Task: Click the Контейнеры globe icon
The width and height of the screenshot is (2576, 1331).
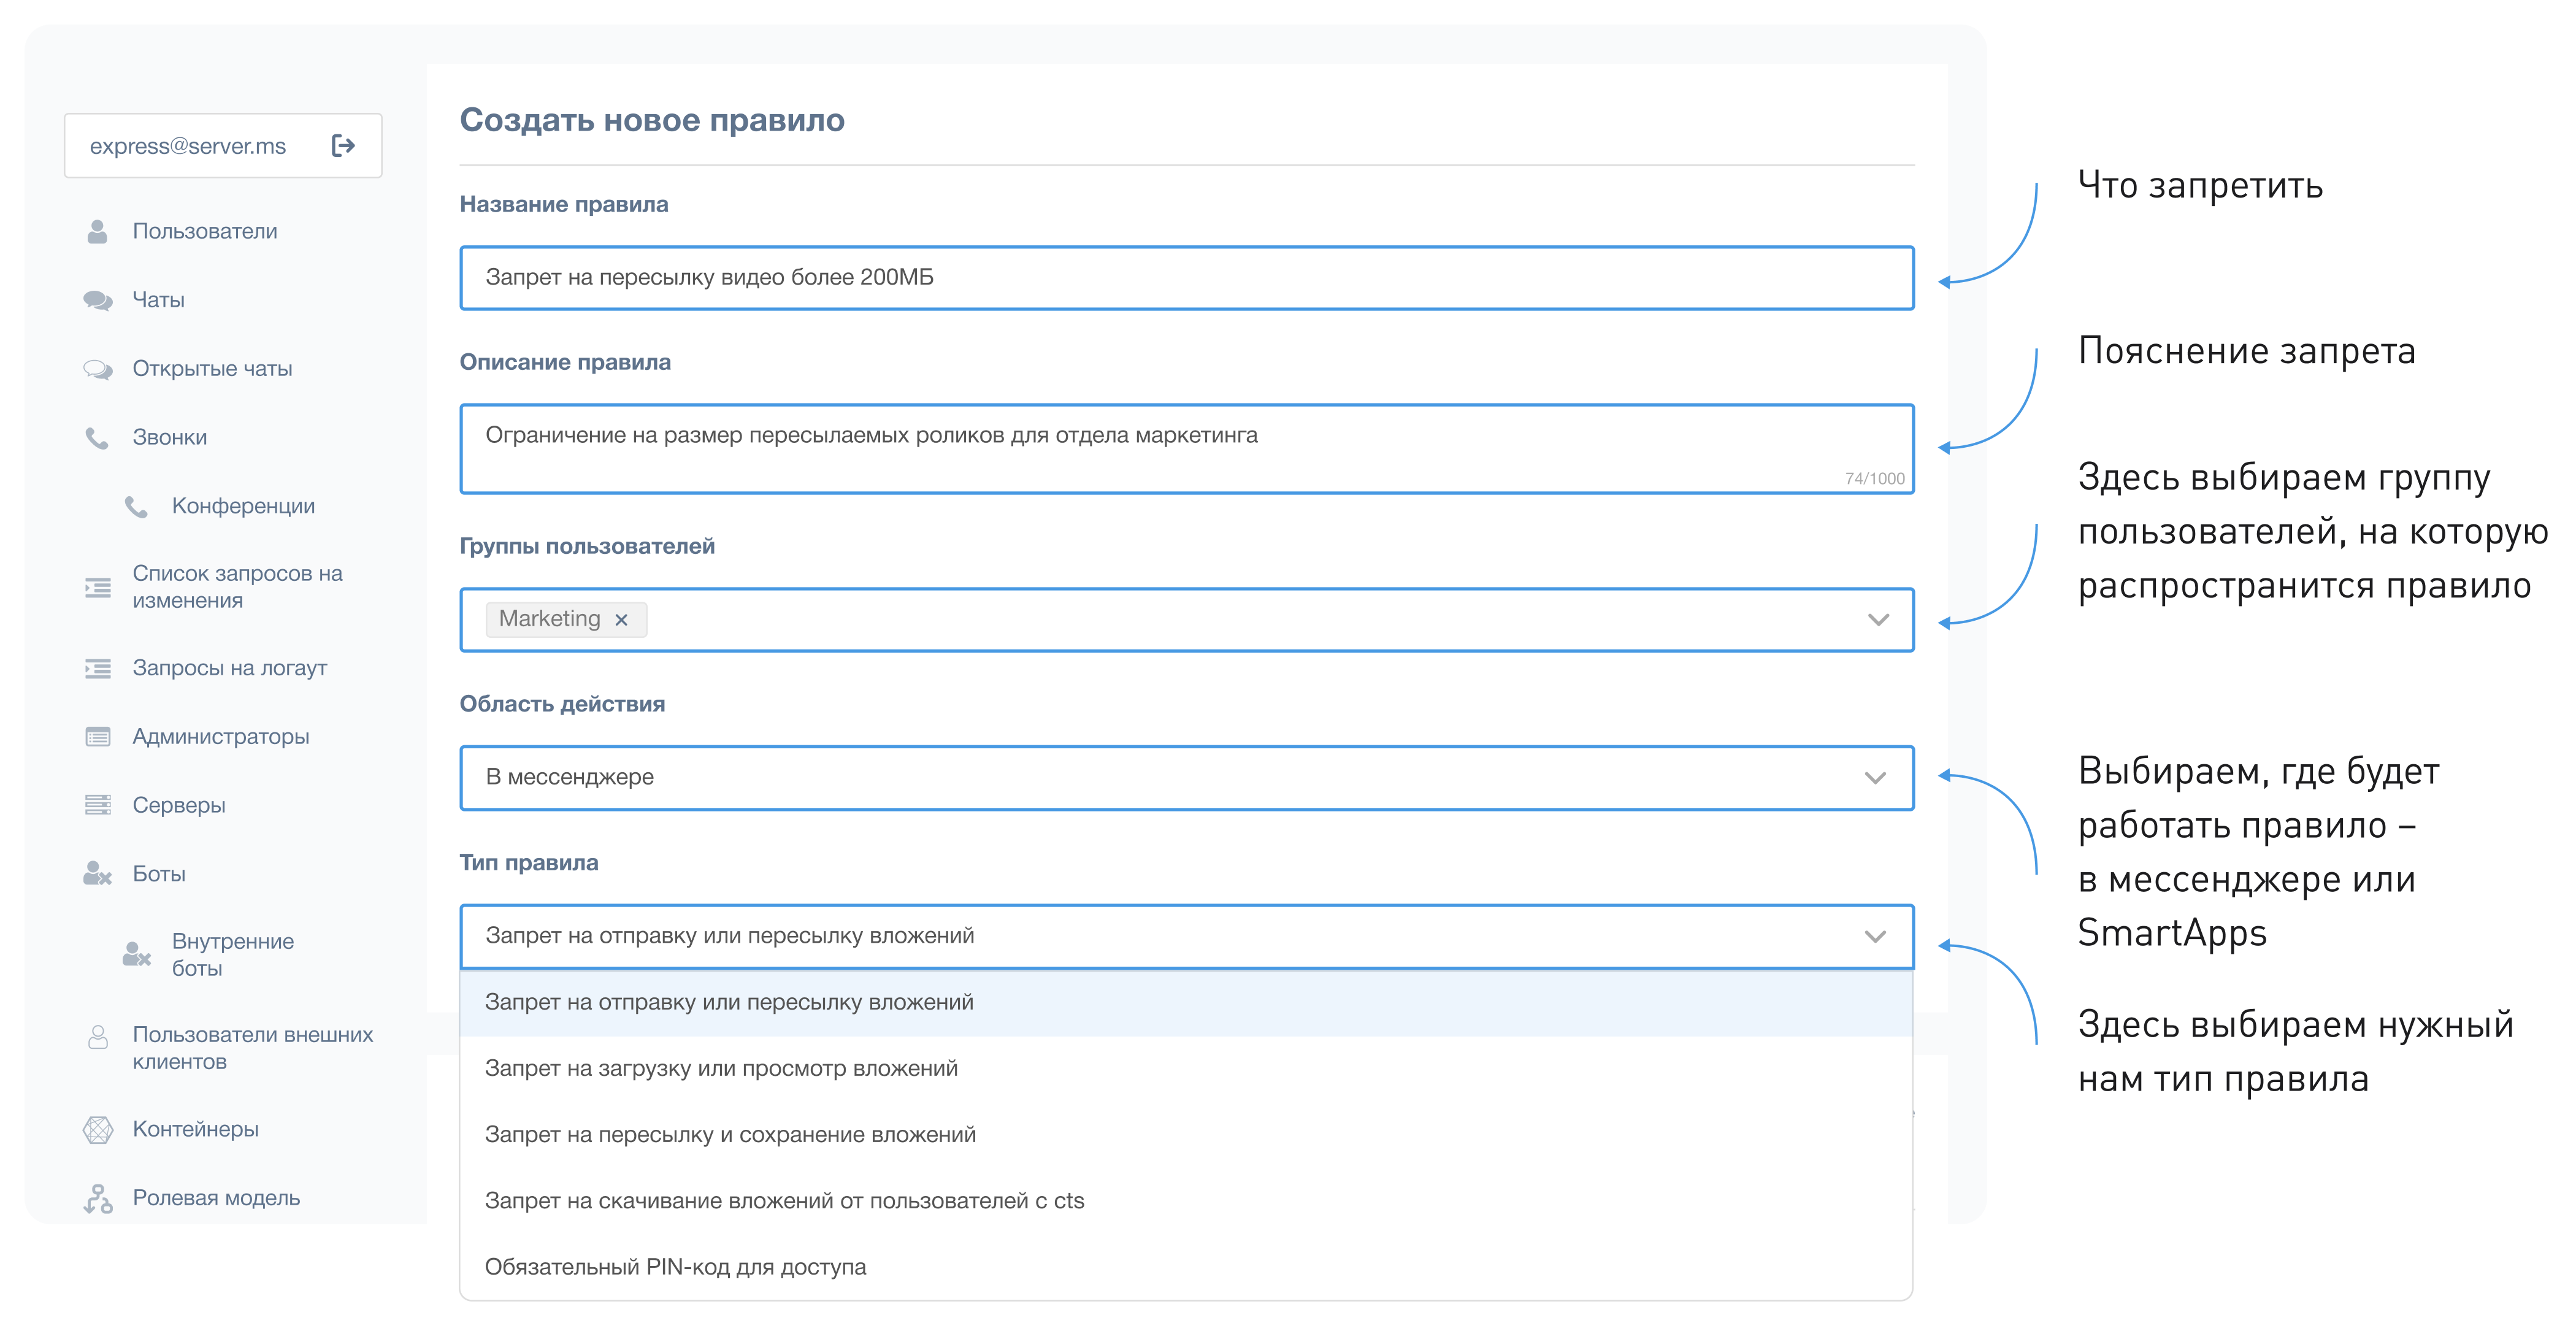Action: point(97,1129)
